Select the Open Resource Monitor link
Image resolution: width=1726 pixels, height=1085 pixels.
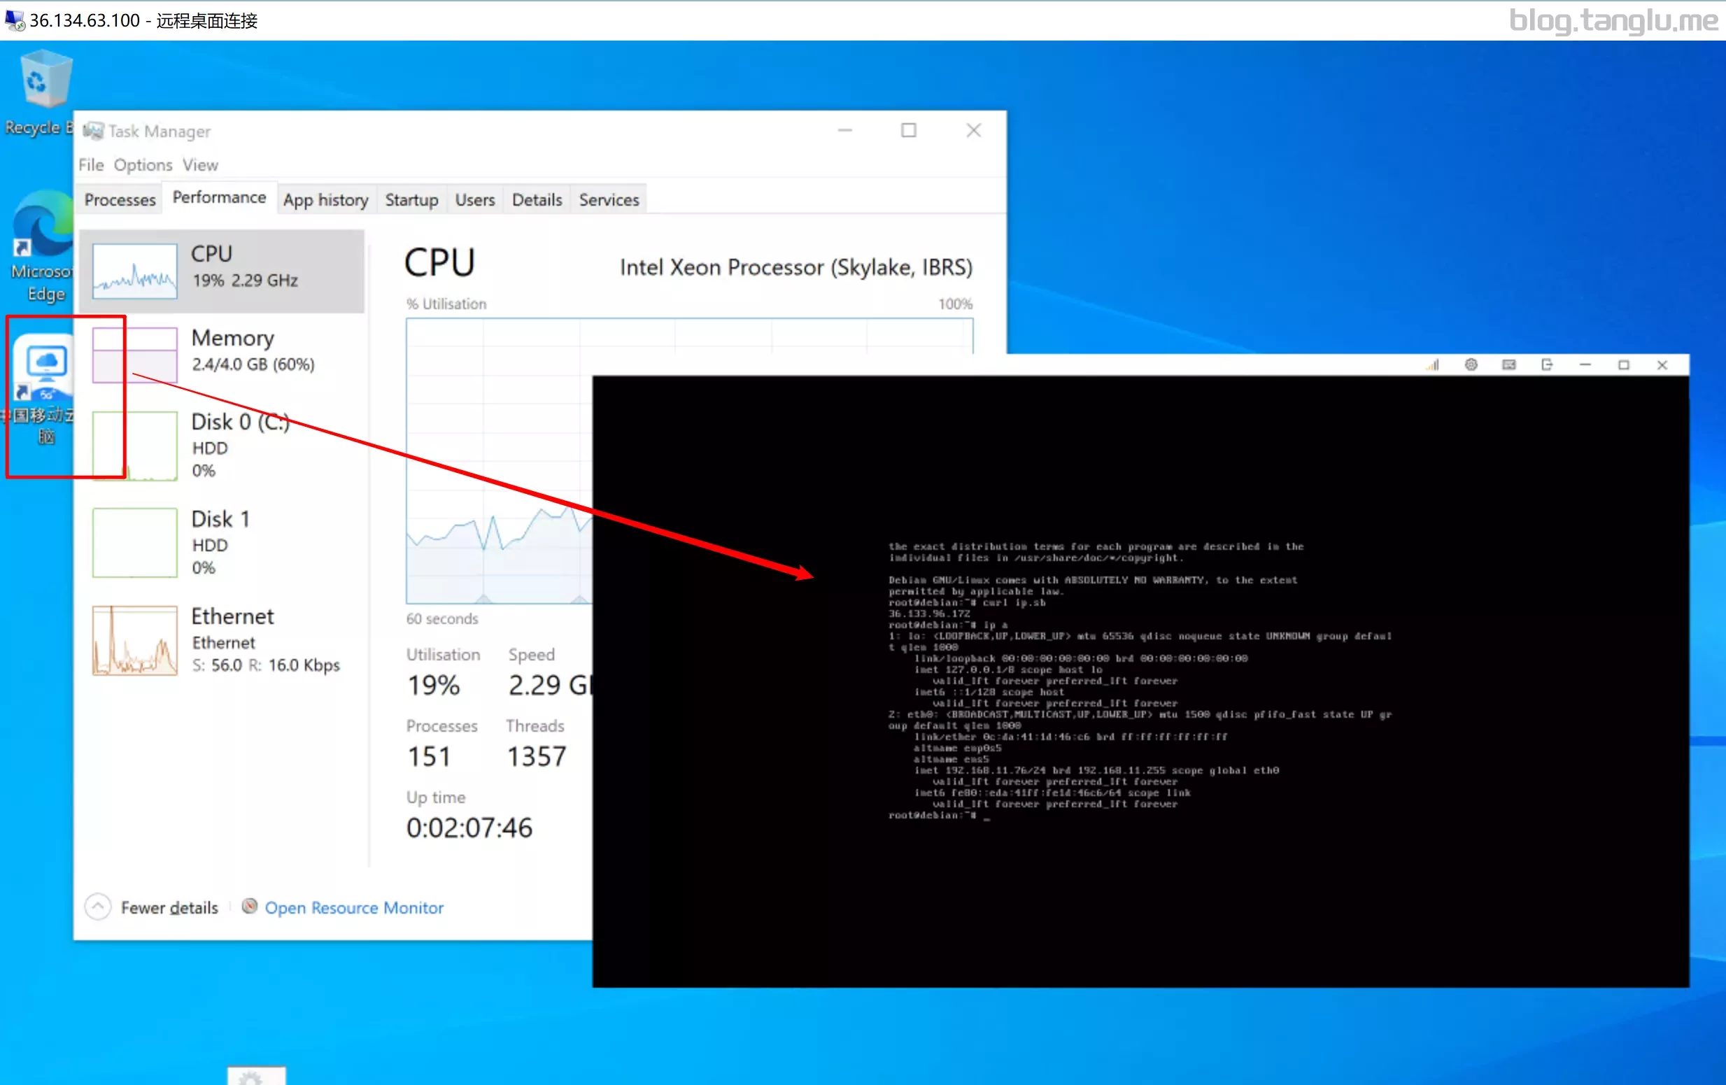pyautogui.click(x=354, y=906)
